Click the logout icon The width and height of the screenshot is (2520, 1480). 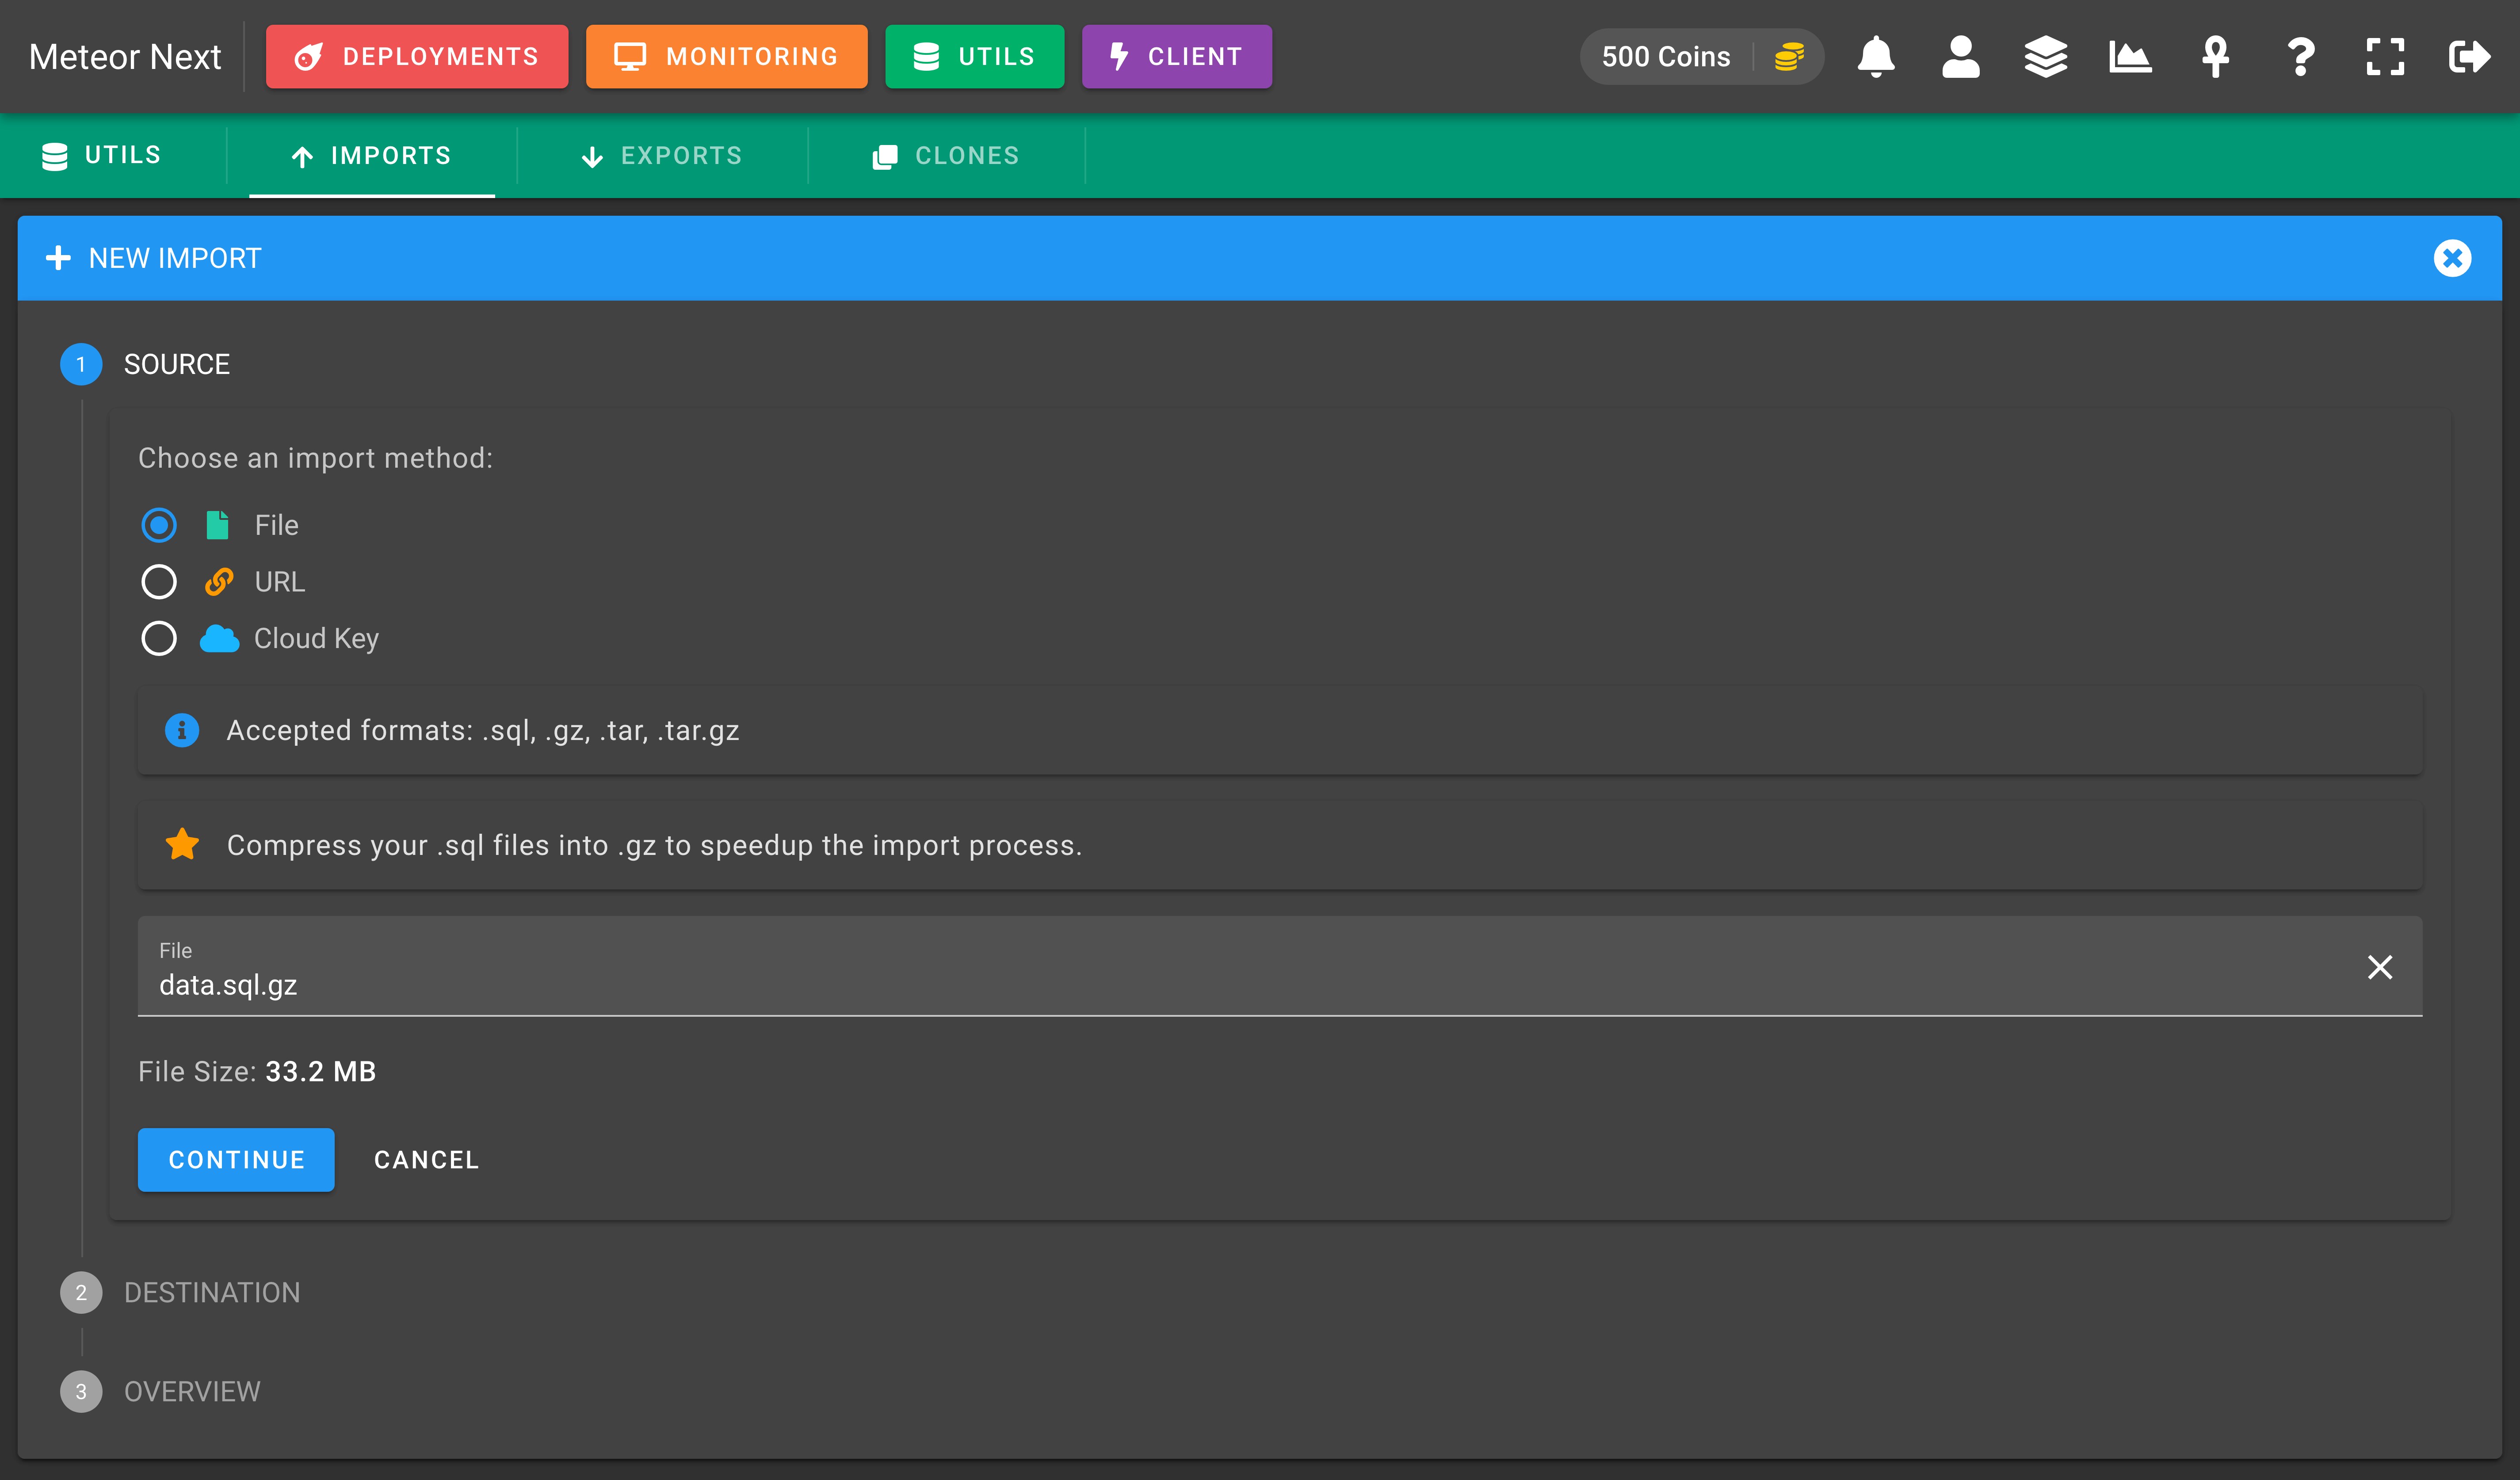[2470, 57]
